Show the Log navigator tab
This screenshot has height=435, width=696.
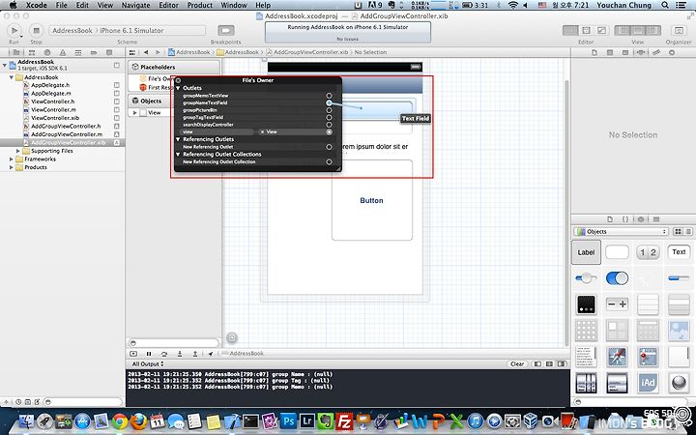click(109, 52)
